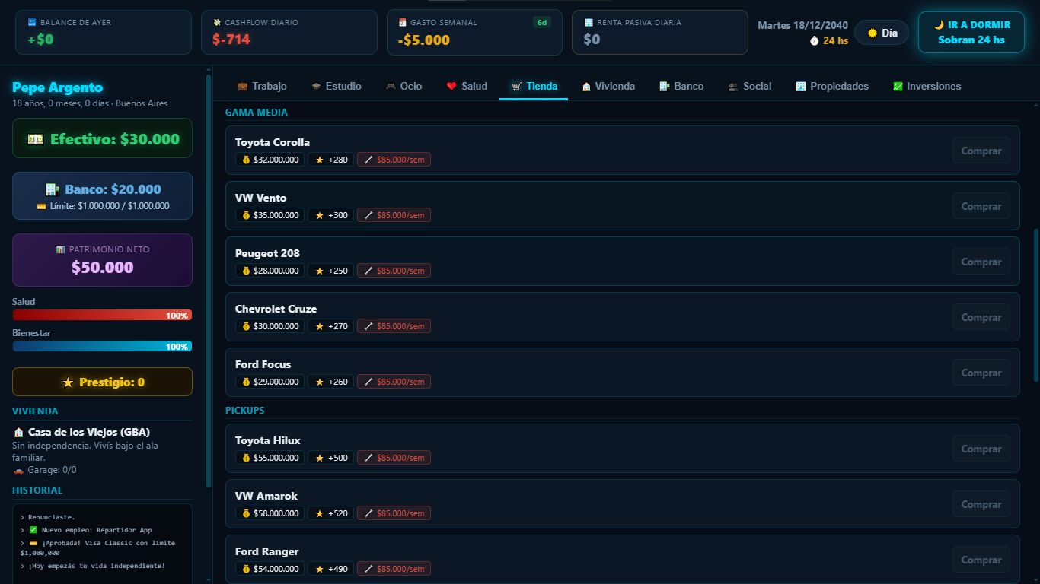Click the car icon beside Garage
1040x584 pixels.
[x=18, y=470]
